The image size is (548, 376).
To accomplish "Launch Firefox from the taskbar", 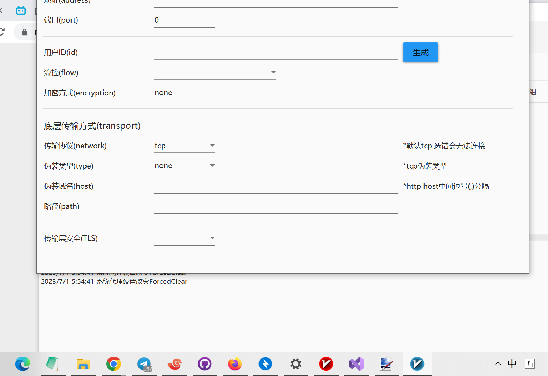I will pyautogui.click(x=235, y=364).
